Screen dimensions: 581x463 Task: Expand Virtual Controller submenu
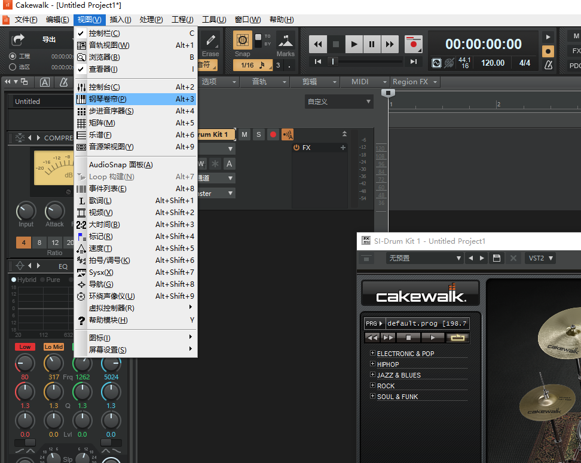(x=136, y=308)
